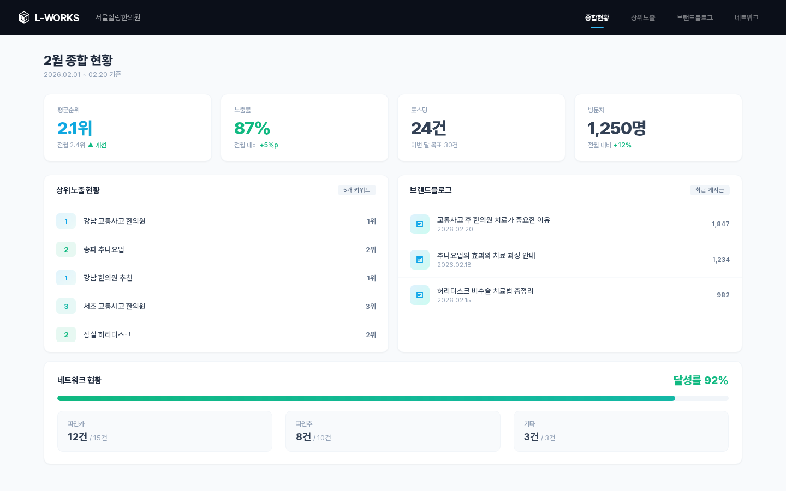The height and width of the screenshot is (491, 786).
Task: Select rank badge 2 for 잠실 허리디스크
Action: 66,334
